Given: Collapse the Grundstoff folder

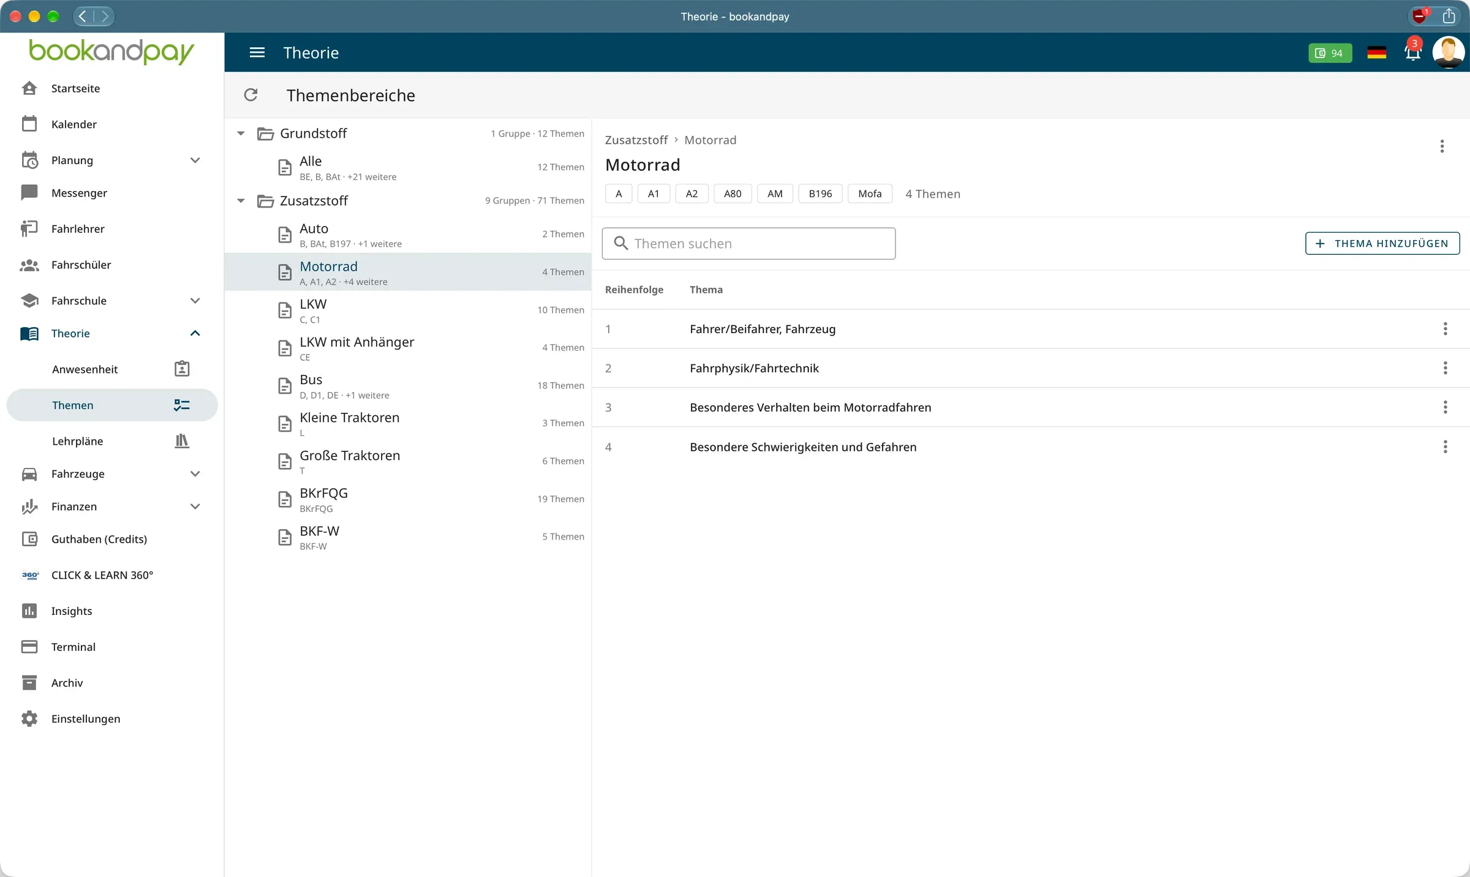Looking at the screenshot, I should [x=241, y=134].
